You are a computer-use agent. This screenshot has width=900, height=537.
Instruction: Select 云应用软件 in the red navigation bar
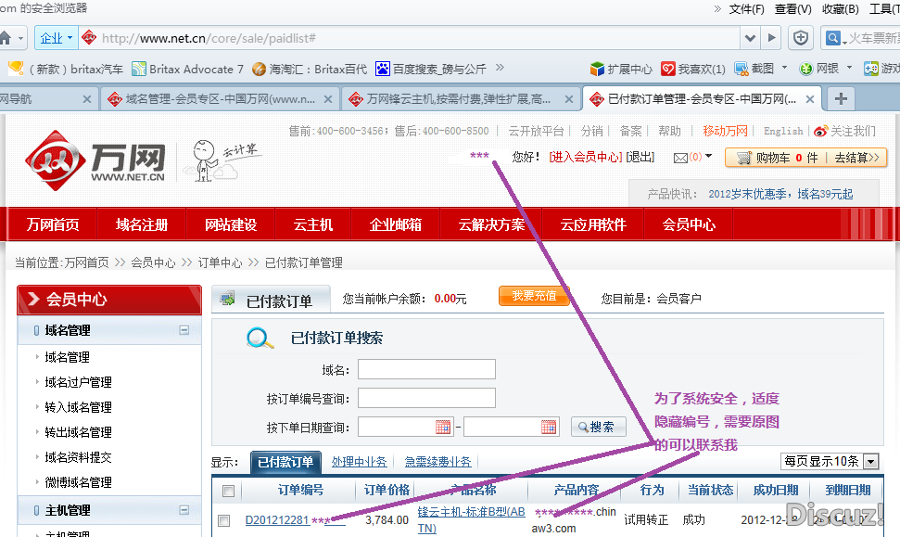[593, 224]
